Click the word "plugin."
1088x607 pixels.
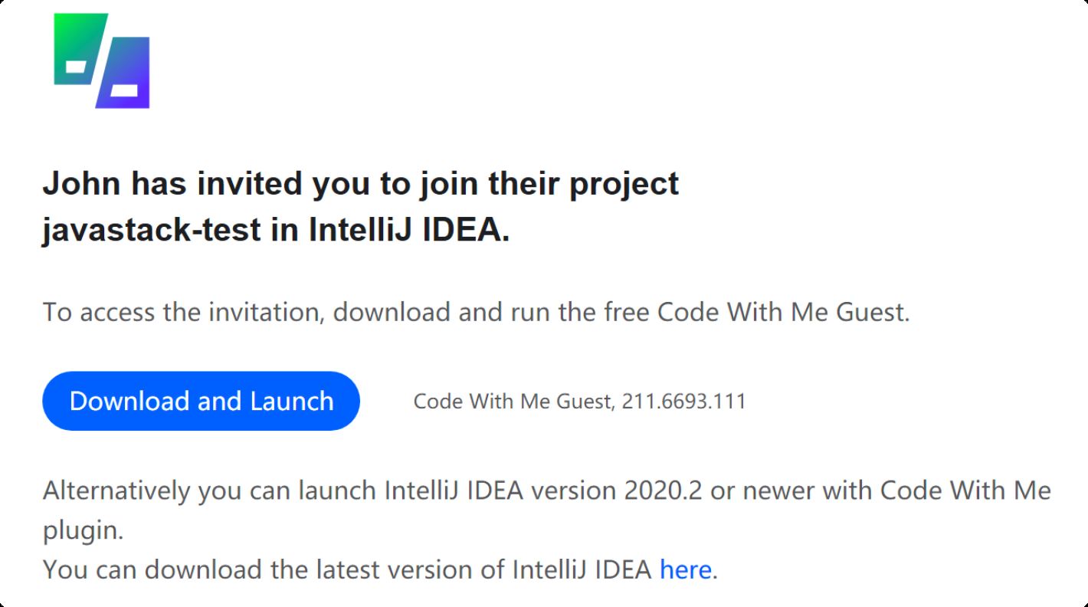83,530
